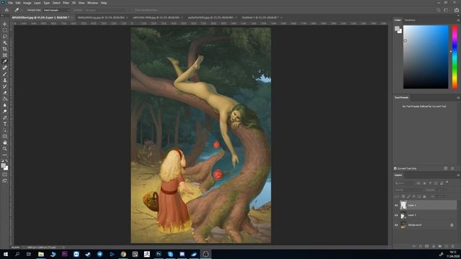461x259 pixels.
Task: Open the Layers panel flyout menu
Action: point(458,175)
